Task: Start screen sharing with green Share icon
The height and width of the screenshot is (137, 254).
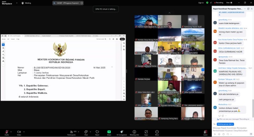Action: [109, 132]
